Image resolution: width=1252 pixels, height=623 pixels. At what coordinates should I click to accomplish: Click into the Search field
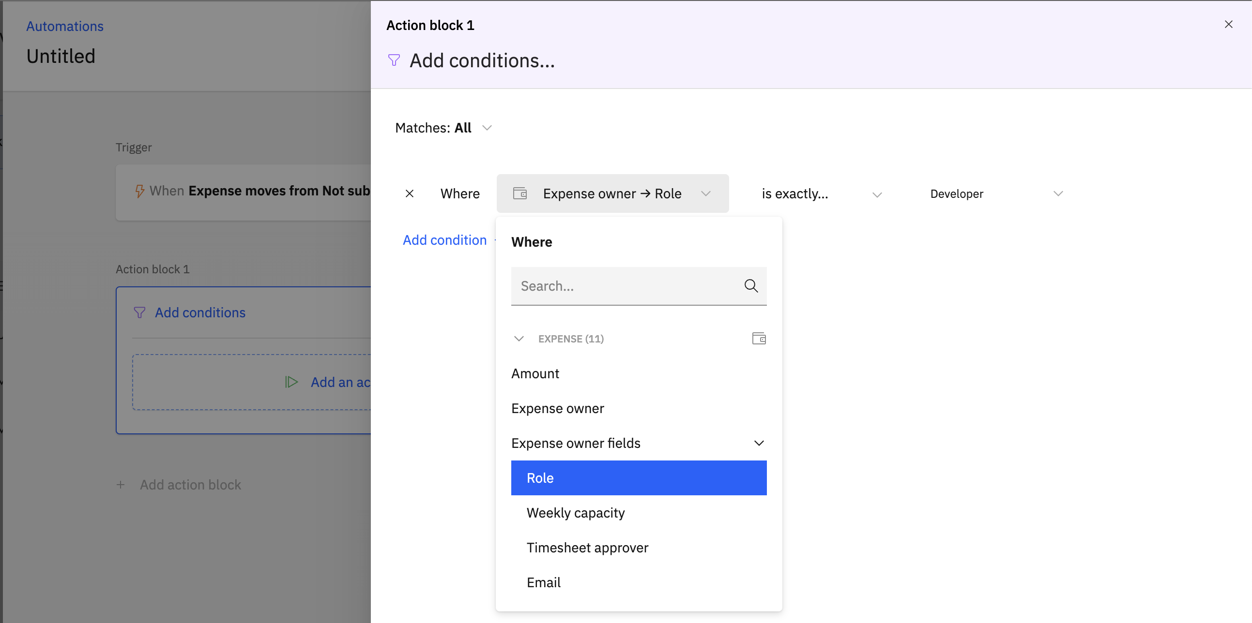627,285
